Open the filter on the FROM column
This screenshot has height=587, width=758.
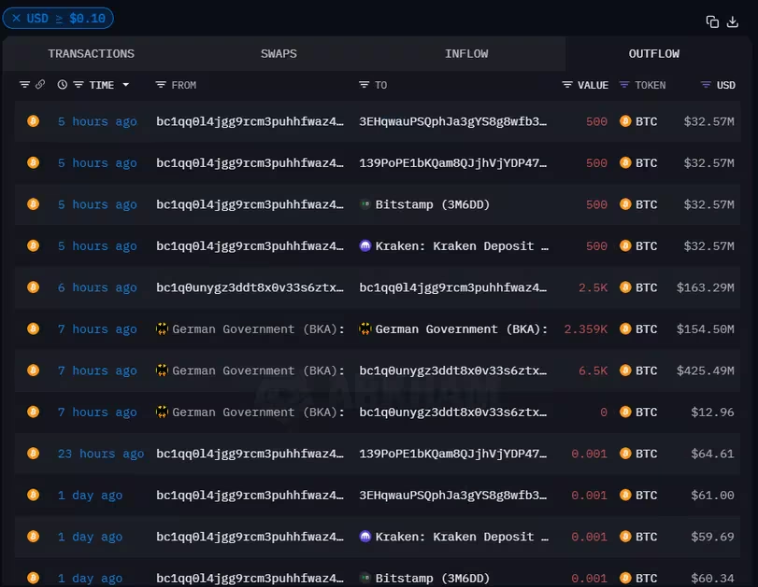click(x=161, y=85)
